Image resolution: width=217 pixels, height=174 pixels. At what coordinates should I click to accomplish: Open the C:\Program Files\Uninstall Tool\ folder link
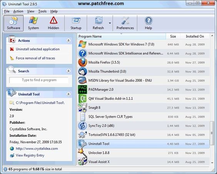click(40, 103)
